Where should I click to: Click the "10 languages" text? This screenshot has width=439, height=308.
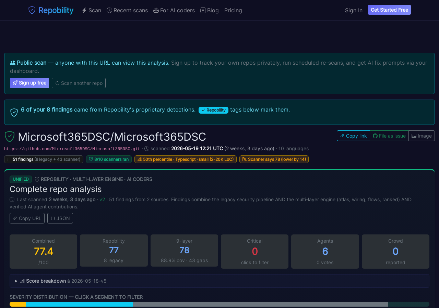(x=294, y=149)
